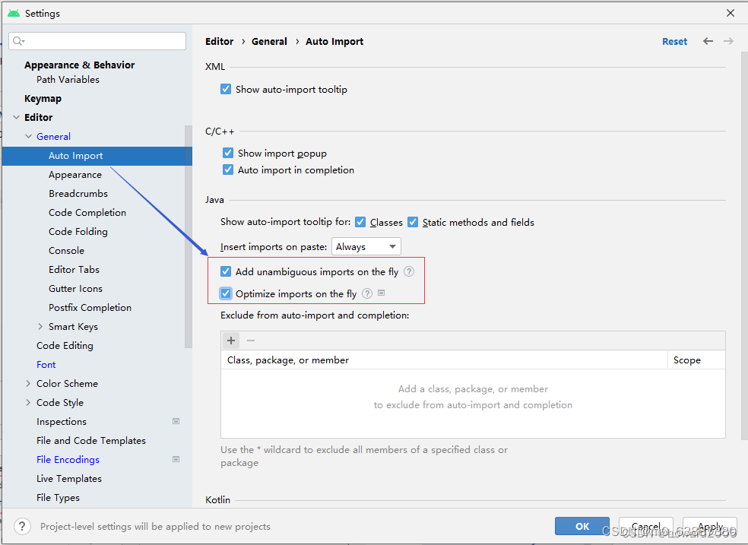This screenshot has width=748, height=545.
Task: Open the help question mark at bottom left
Action: (x=22, y=527)
